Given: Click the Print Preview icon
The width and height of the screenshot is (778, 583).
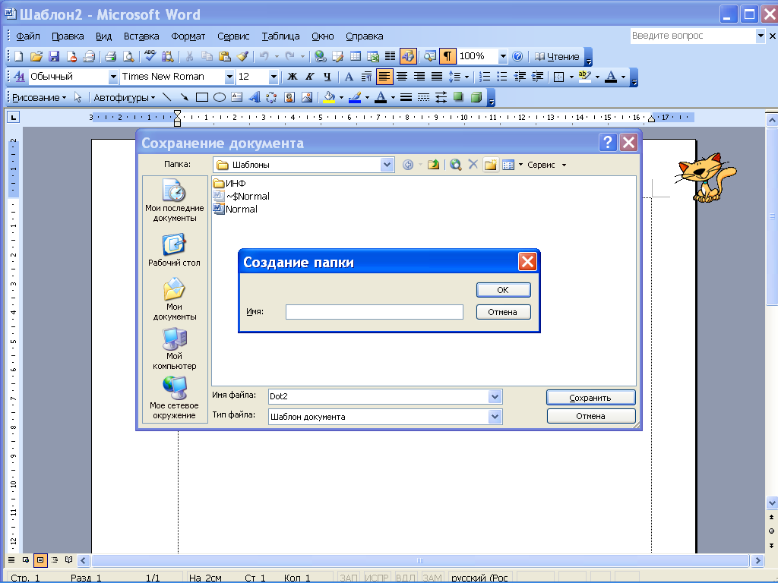Looking at the screenshot, I should point(128,56).
